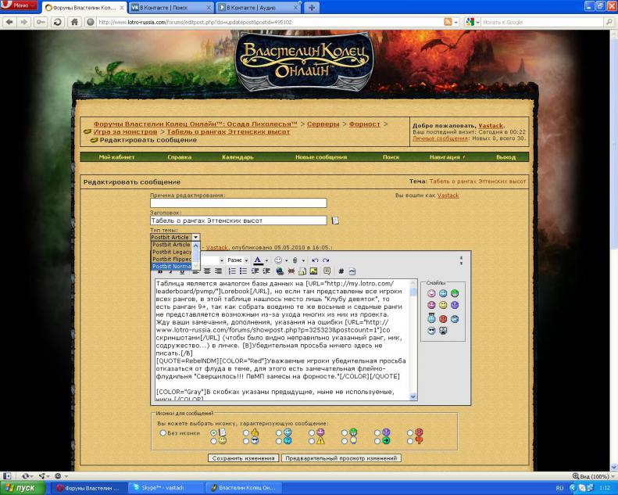Select the yellow smiley post icon radio

tap(213, 440)
